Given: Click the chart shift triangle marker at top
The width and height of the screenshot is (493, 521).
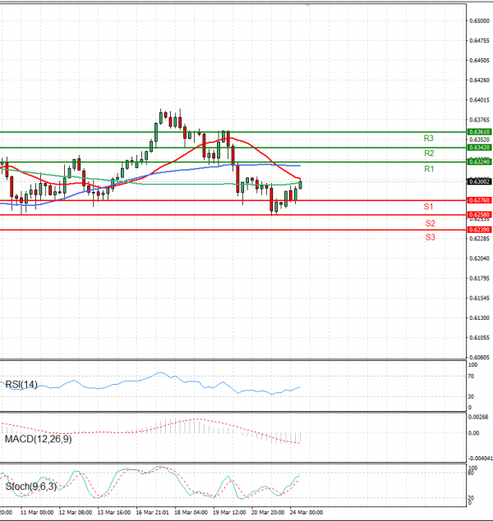Looking at the screenshot, I should click(307, 6).
